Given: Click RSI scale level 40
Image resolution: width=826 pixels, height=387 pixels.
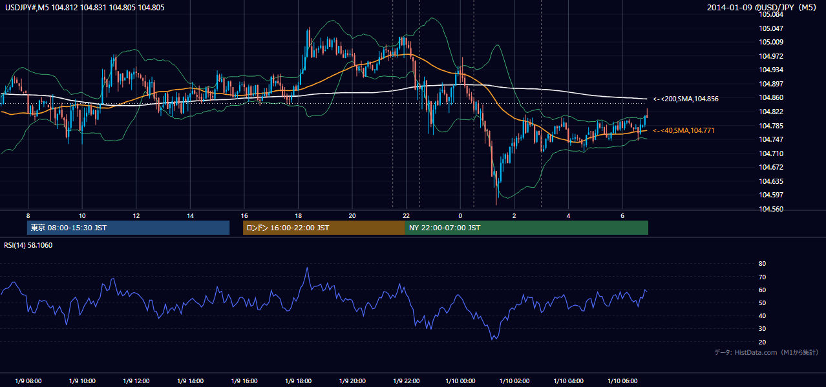Looking at the screenshot, I should pyautogui.click(x=762, y=315).
